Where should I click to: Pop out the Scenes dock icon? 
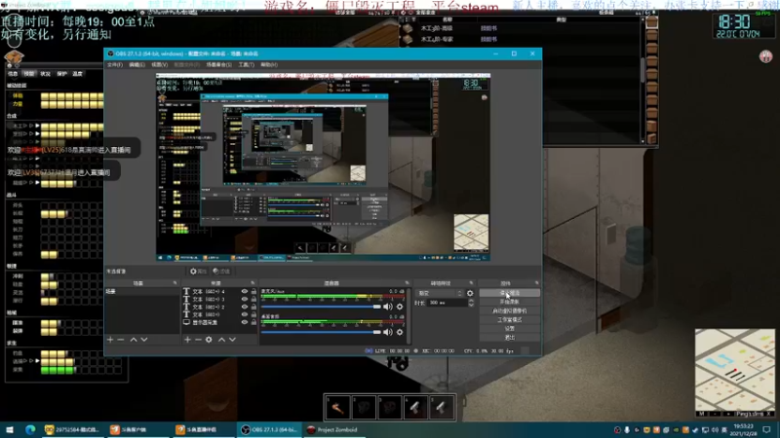click(175, 283)
